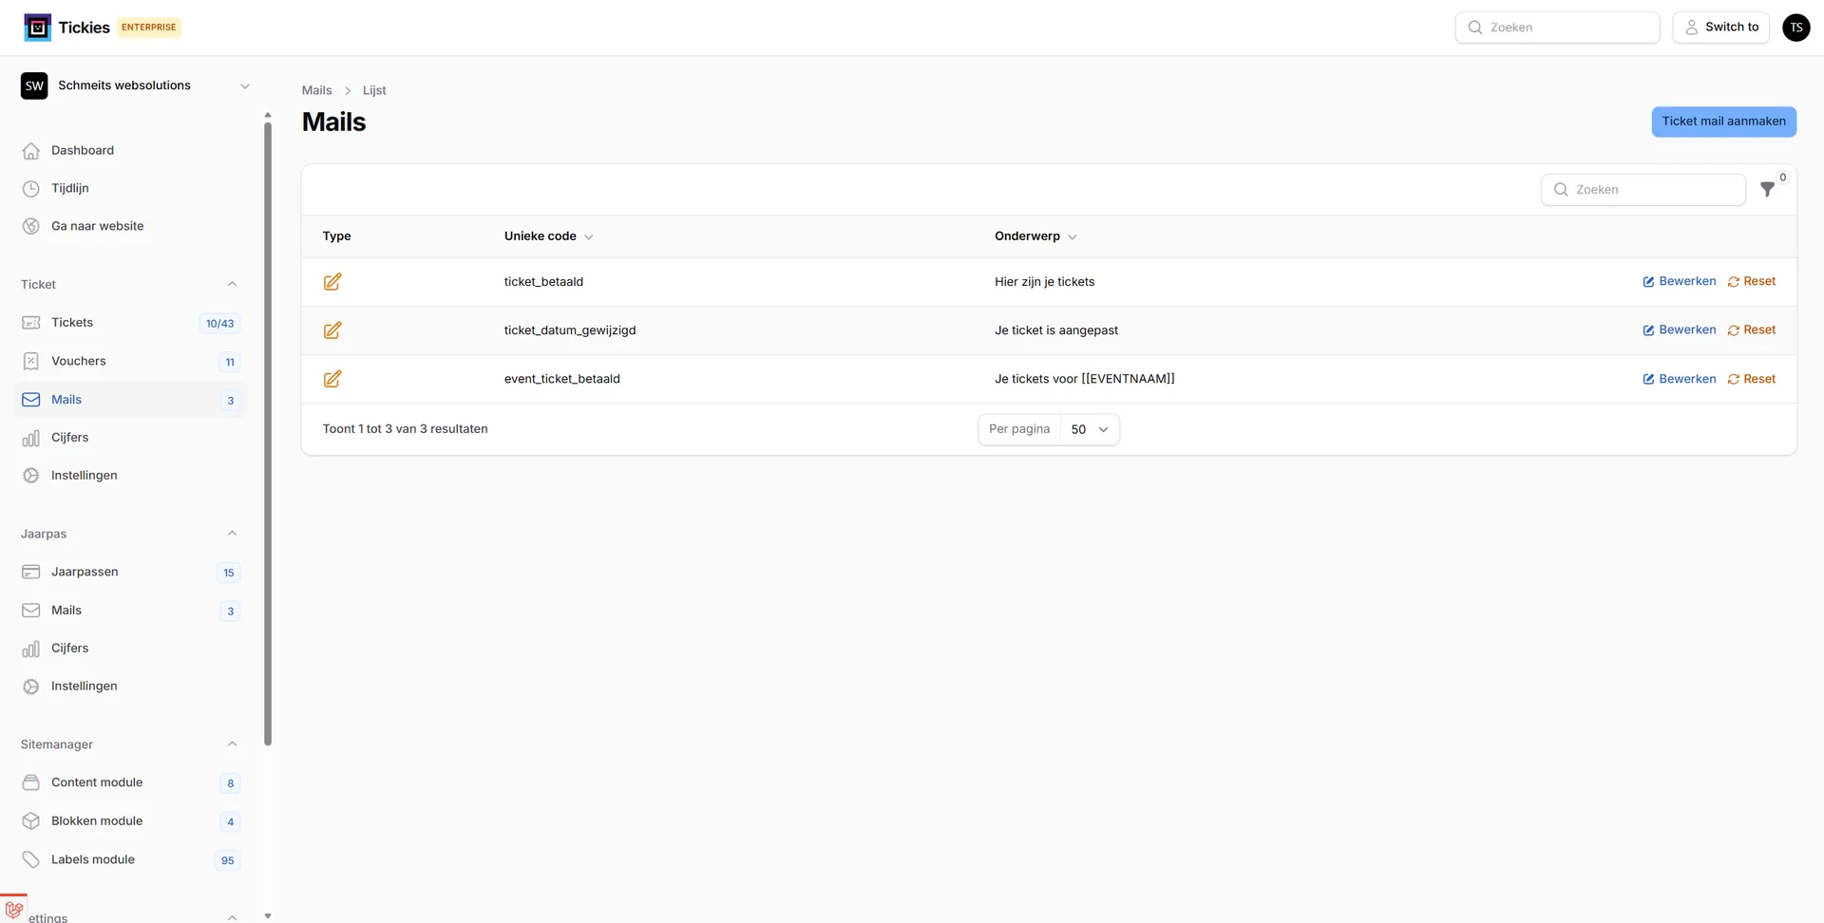Click the TS account avatar
Screen dimensions: 1824x923
(1796, 27)
